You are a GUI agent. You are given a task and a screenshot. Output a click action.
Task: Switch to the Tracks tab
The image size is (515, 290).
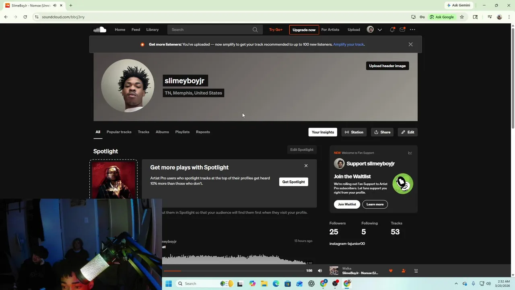(143, 132)
